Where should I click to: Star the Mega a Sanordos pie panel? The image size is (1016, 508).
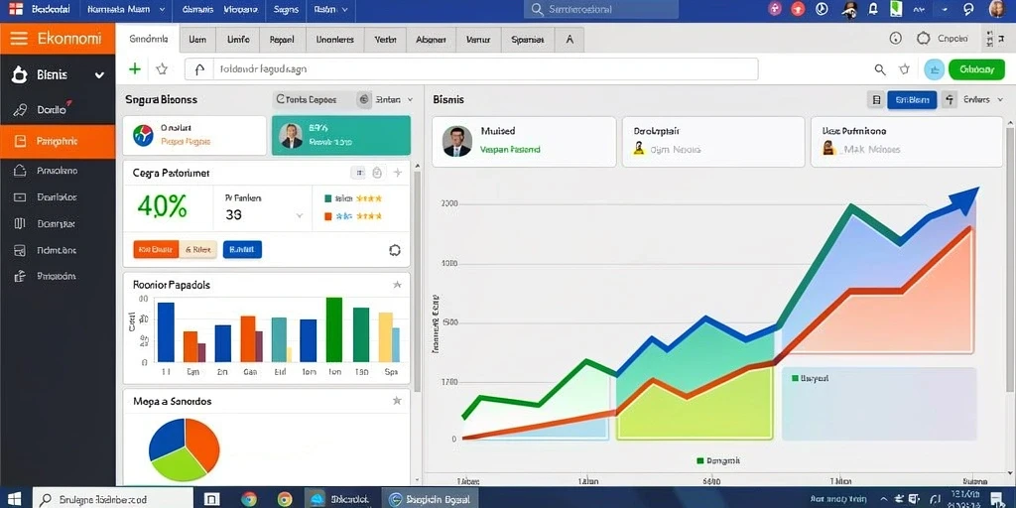point(397,401)
